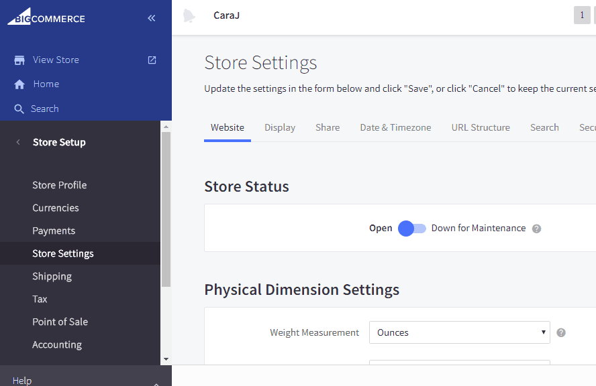The width and height of the screenshot is (596, 386).
Task: Switch to URL Structure tab
Action: coord(481,127)
